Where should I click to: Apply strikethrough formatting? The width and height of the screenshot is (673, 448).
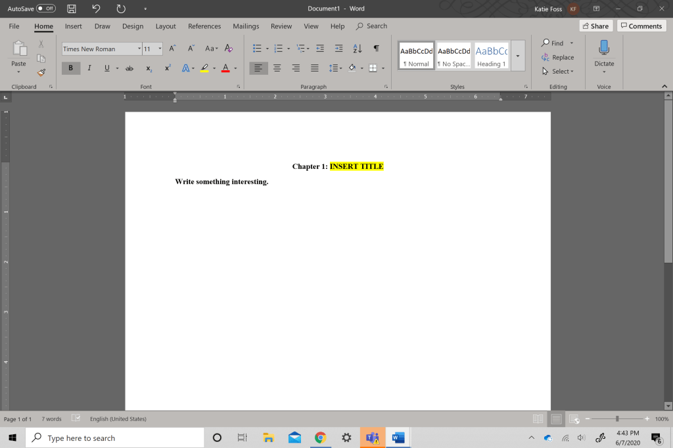[x=129, y=68]
